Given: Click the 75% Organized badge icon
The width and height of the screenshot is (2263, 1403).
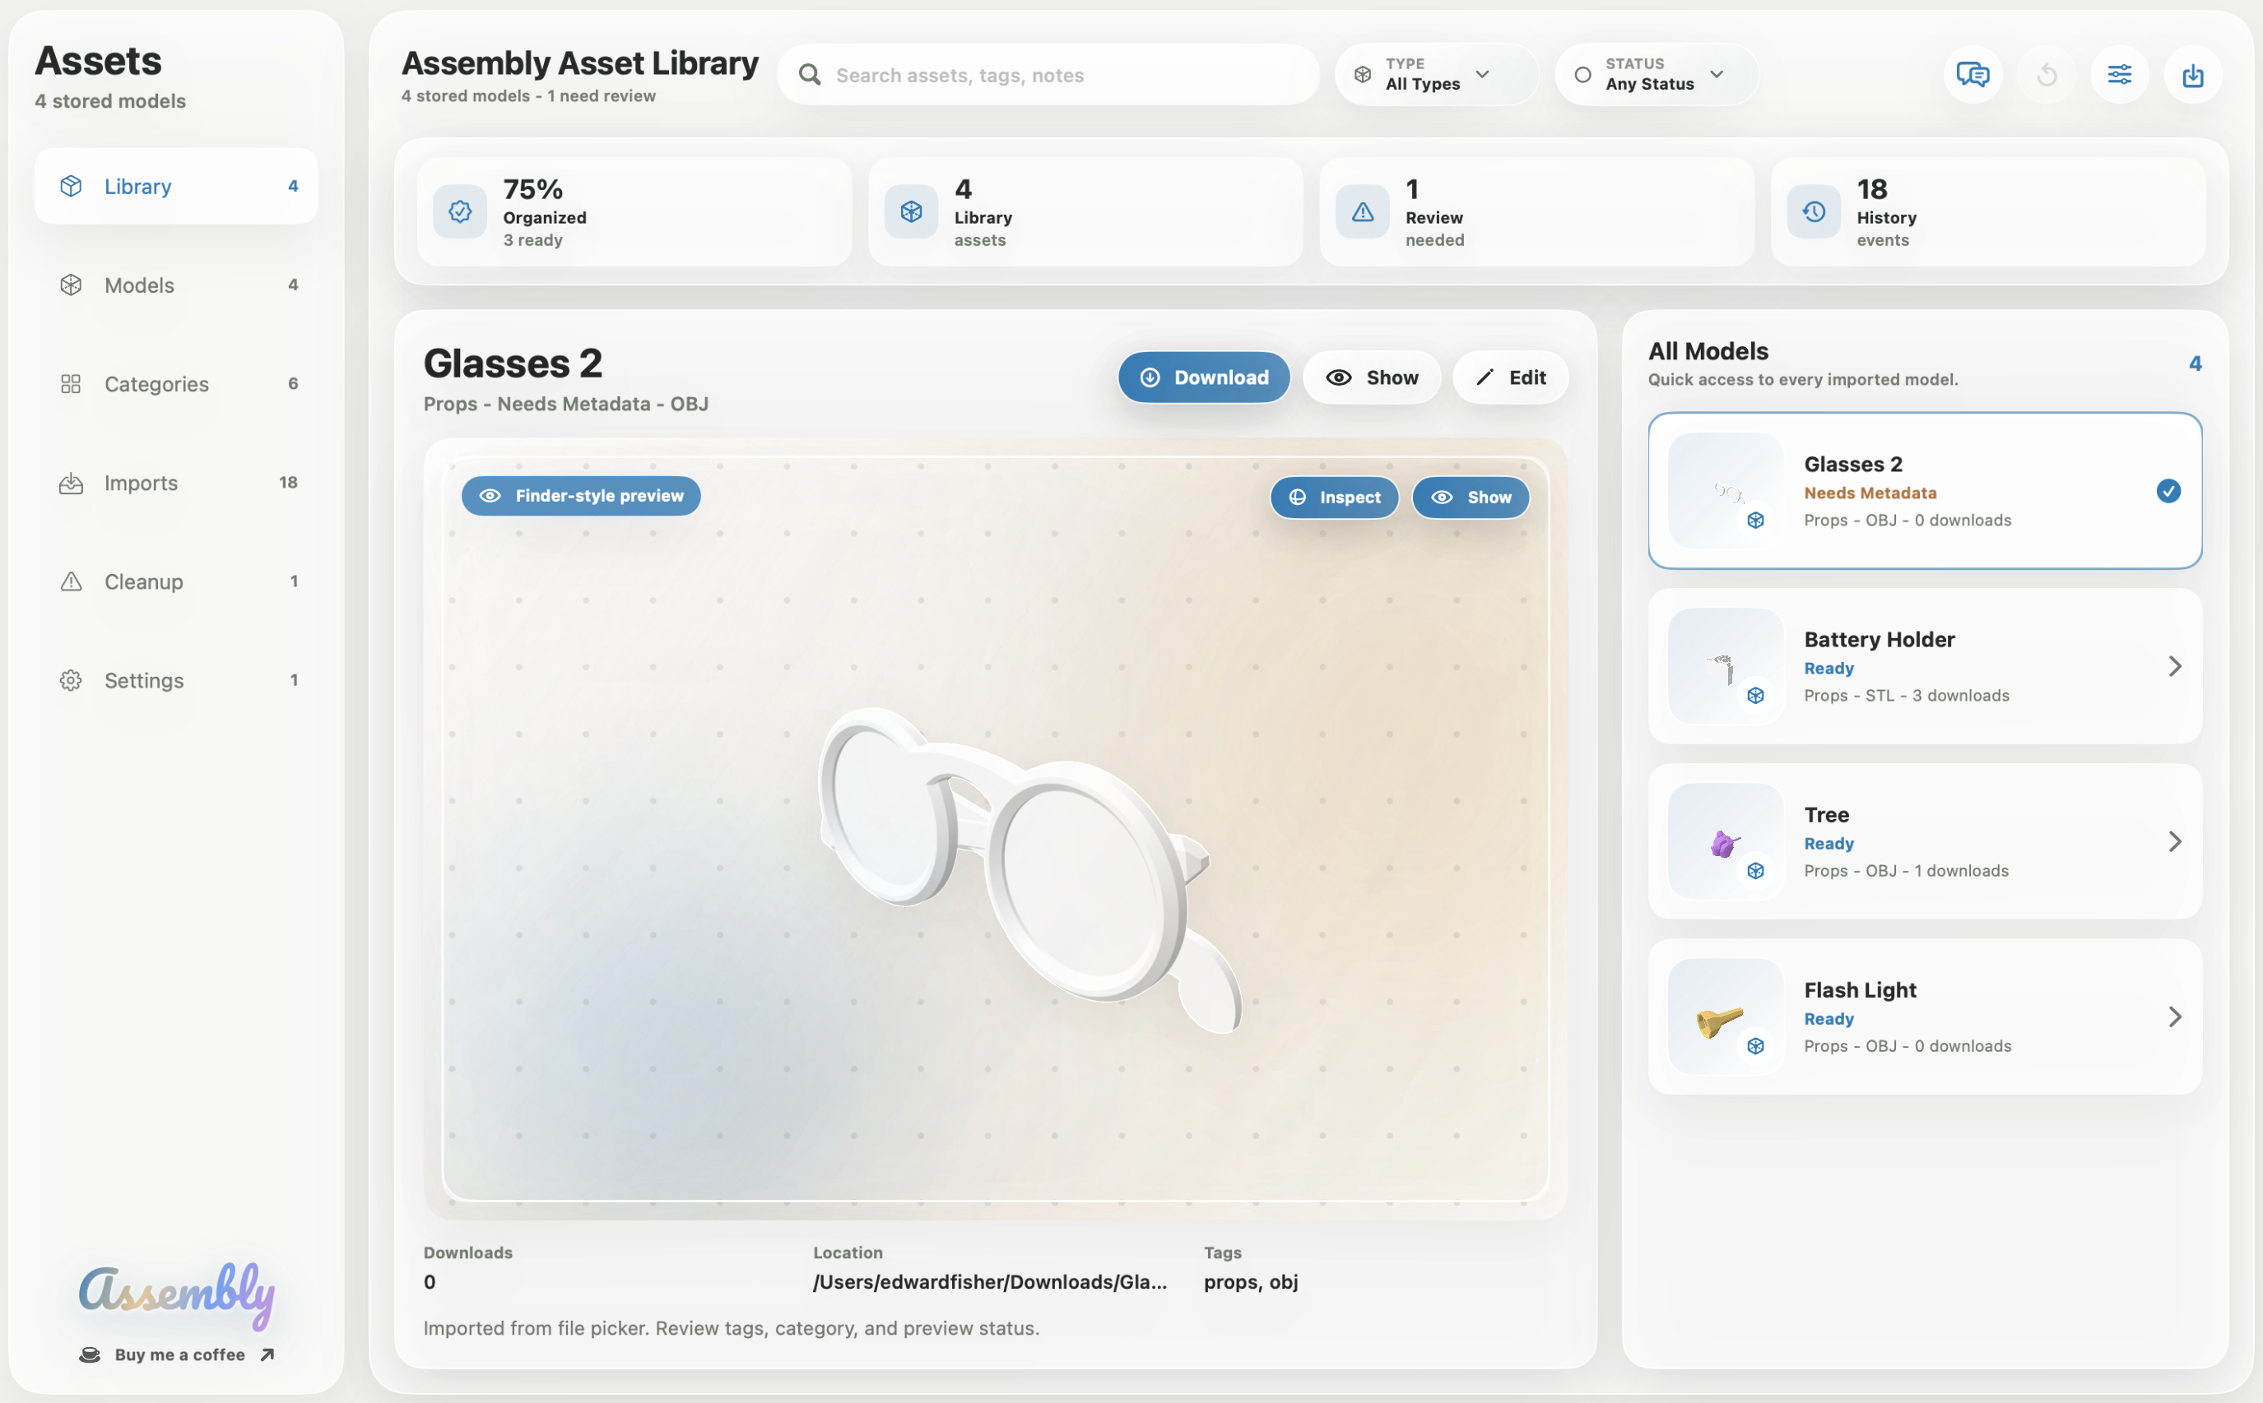Looking at the screenshot, I should point(459,211).
